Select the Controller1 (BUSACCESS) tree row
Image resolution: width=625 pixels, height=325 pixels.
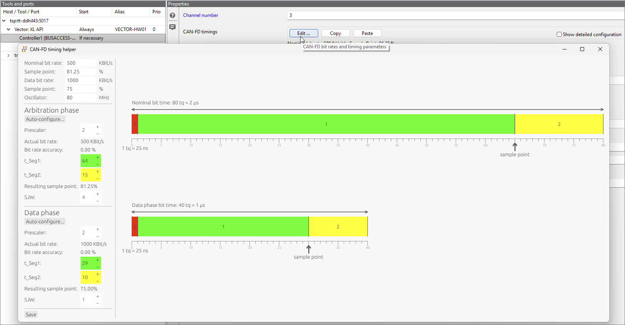point(47,38)
